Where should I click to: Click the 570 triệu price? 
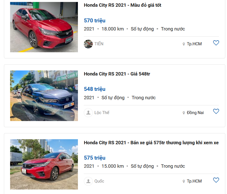pyautogui.click(x=94, y=20)
